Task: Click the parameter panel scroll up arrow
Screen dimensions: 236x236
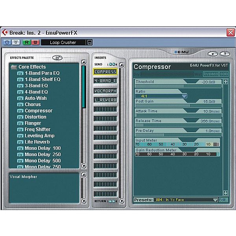Action: (225, 82)
